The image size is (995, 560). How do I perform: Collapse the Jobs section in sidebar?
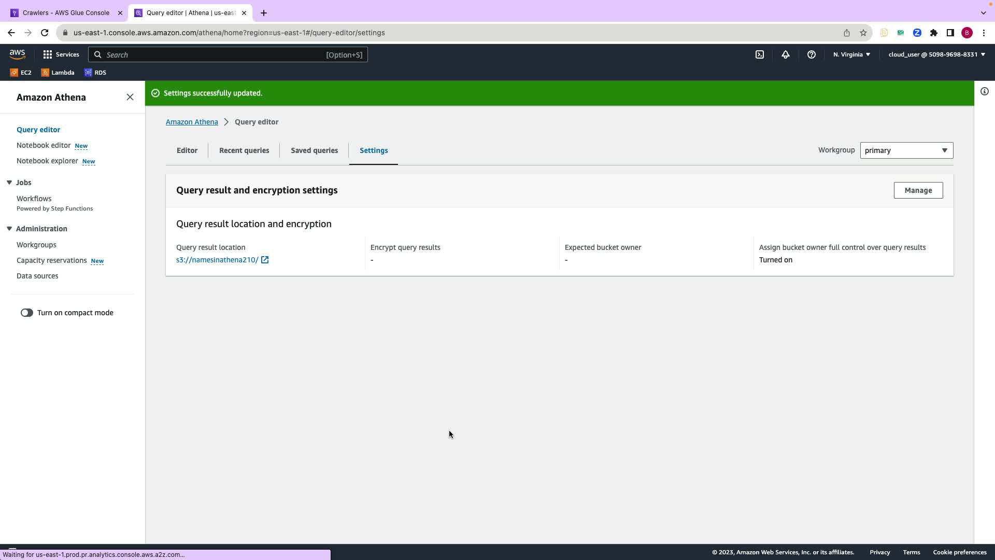point(9,183)
